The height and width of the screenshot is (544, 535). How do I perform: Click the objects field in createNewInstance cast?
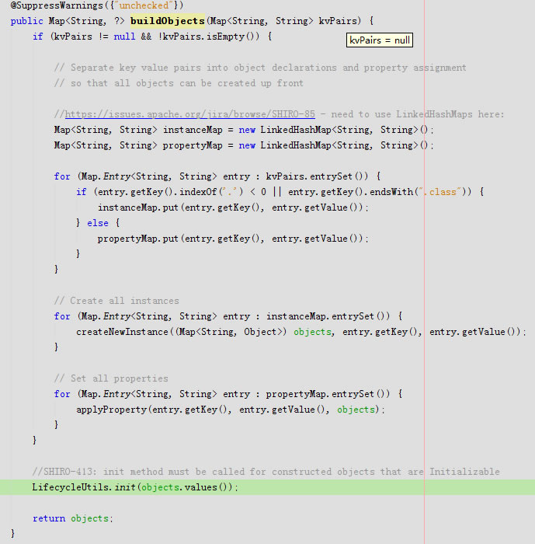312,332
